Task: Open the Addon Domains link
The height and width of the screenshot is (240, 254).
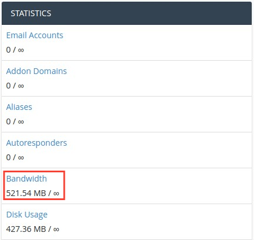Action: pos(36,71)
